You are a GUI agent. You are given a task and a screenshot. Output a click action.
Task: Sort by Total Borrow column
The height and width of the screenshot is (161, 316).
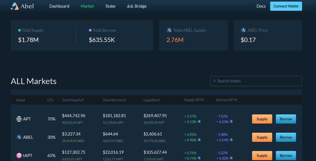pyautogui.click(x=114, y=100)
